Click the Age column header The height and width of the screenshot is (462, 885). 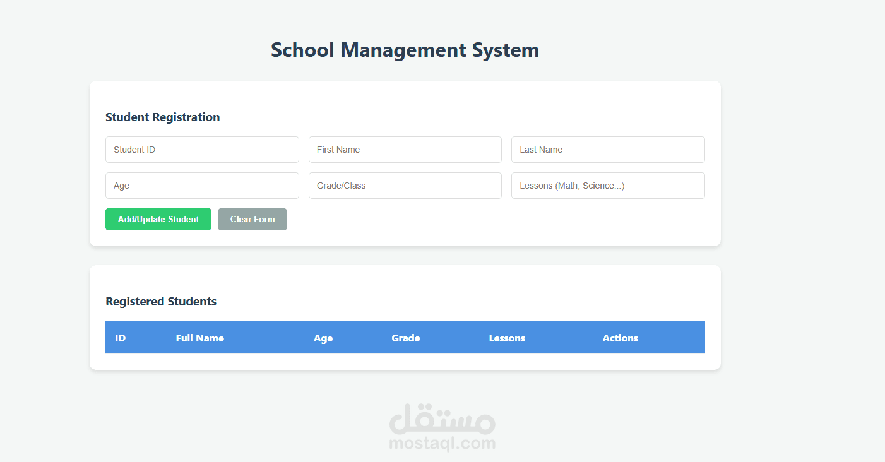(323, 338)
